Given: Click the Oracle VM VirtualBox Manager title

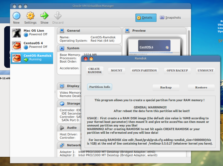Looking at the screenshot, I should point(93,6).
